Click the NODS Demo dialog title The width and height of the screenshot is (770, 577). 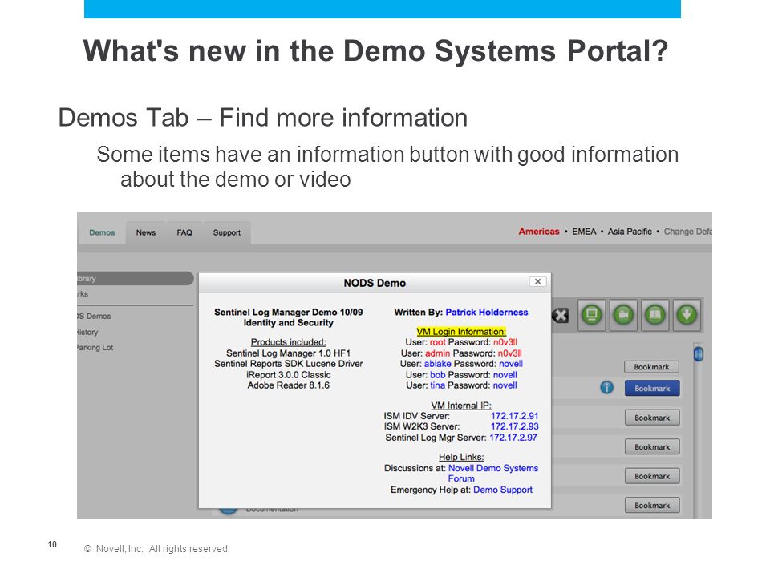tap(375, 283)
